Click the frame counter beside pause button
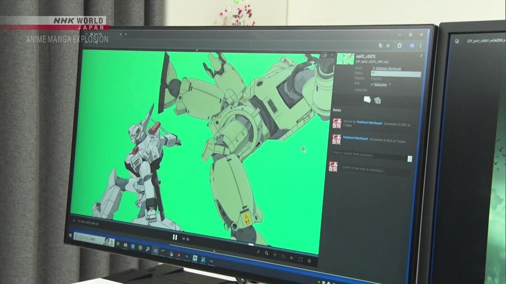Screen dimensions: 506x284 (186, 239)
